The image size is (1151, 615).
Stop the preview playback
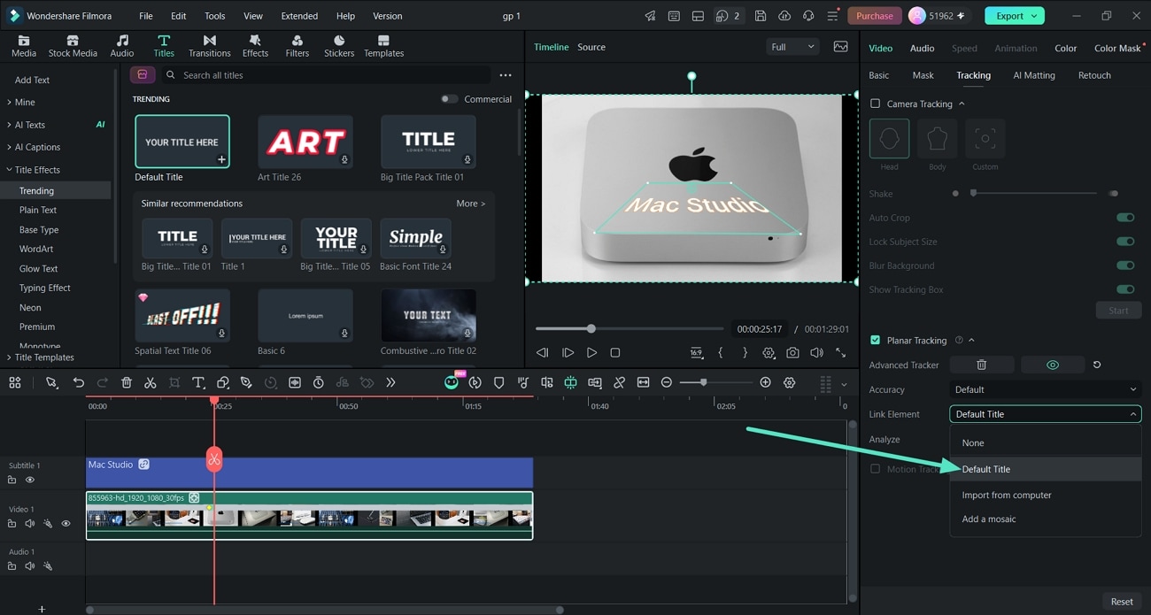(615, 352)
